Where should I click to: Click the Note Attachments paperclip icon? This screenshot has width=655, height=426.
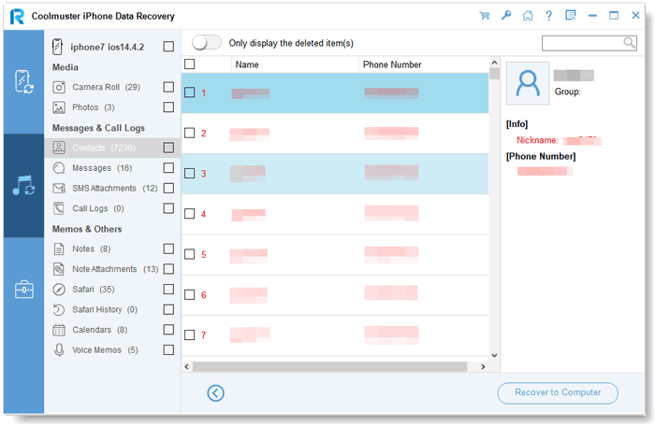pos(59,269)
